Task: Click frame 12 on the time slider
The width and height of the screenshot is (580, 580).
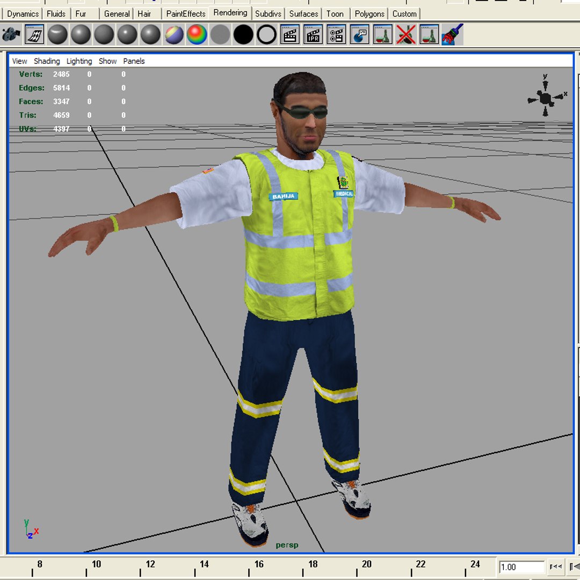Action: point(150,564)
